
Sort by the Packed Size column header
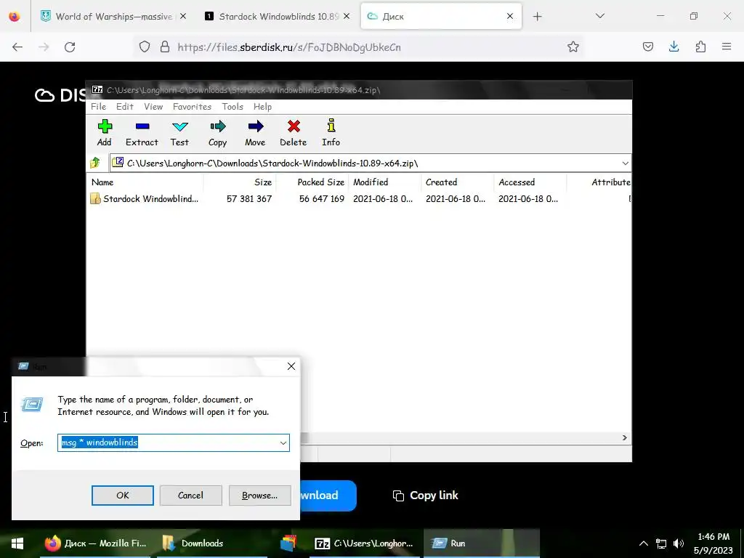312,182
